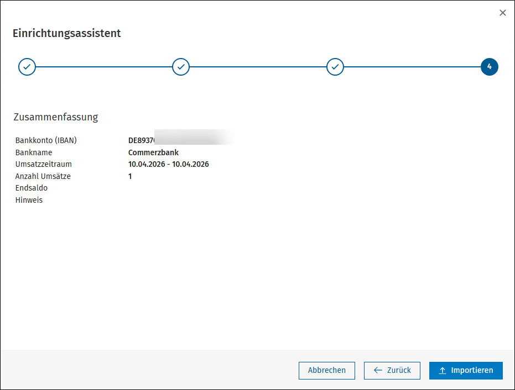Start the import with Importieren
Image resolution: width=515 pixels, height=390 pixels.
coord(466,370)
